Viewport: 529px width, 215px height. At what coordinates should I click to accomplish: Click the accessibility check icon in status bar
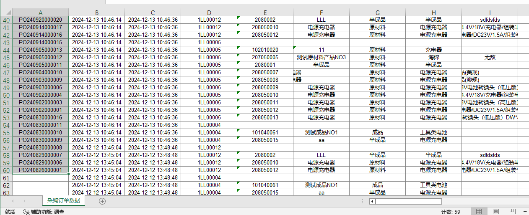tap(26, 212)
